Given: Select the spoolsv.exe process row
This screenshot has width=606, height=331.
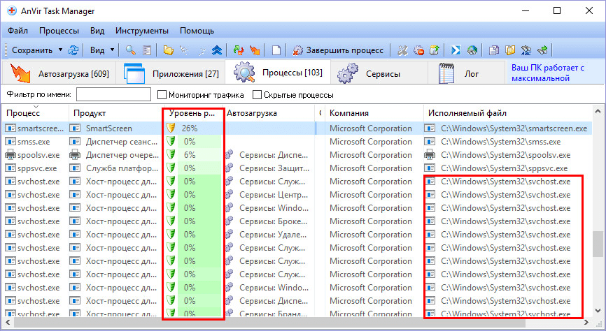Looking at the screenshot, I should (34, 155).
